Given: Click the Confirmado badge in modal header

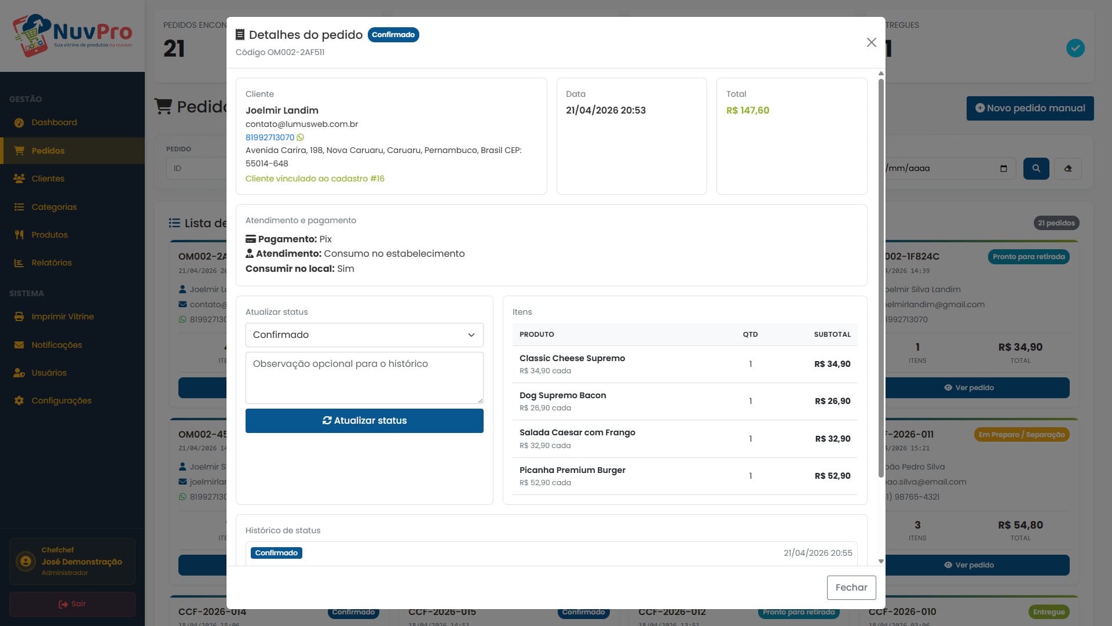Looking at the screenshot, I should (x=393, y=35).
